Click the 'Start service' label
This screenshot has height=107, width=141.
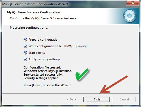click(37, 53)
